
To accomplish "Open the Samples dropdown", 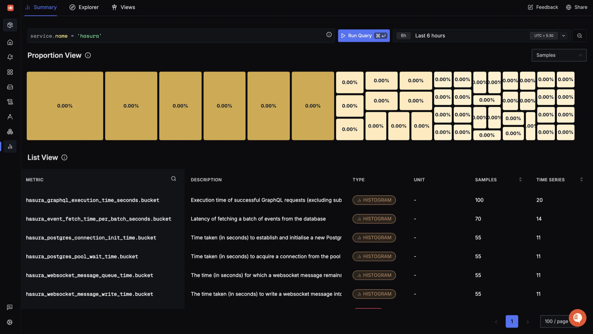I will pos(559,55).
